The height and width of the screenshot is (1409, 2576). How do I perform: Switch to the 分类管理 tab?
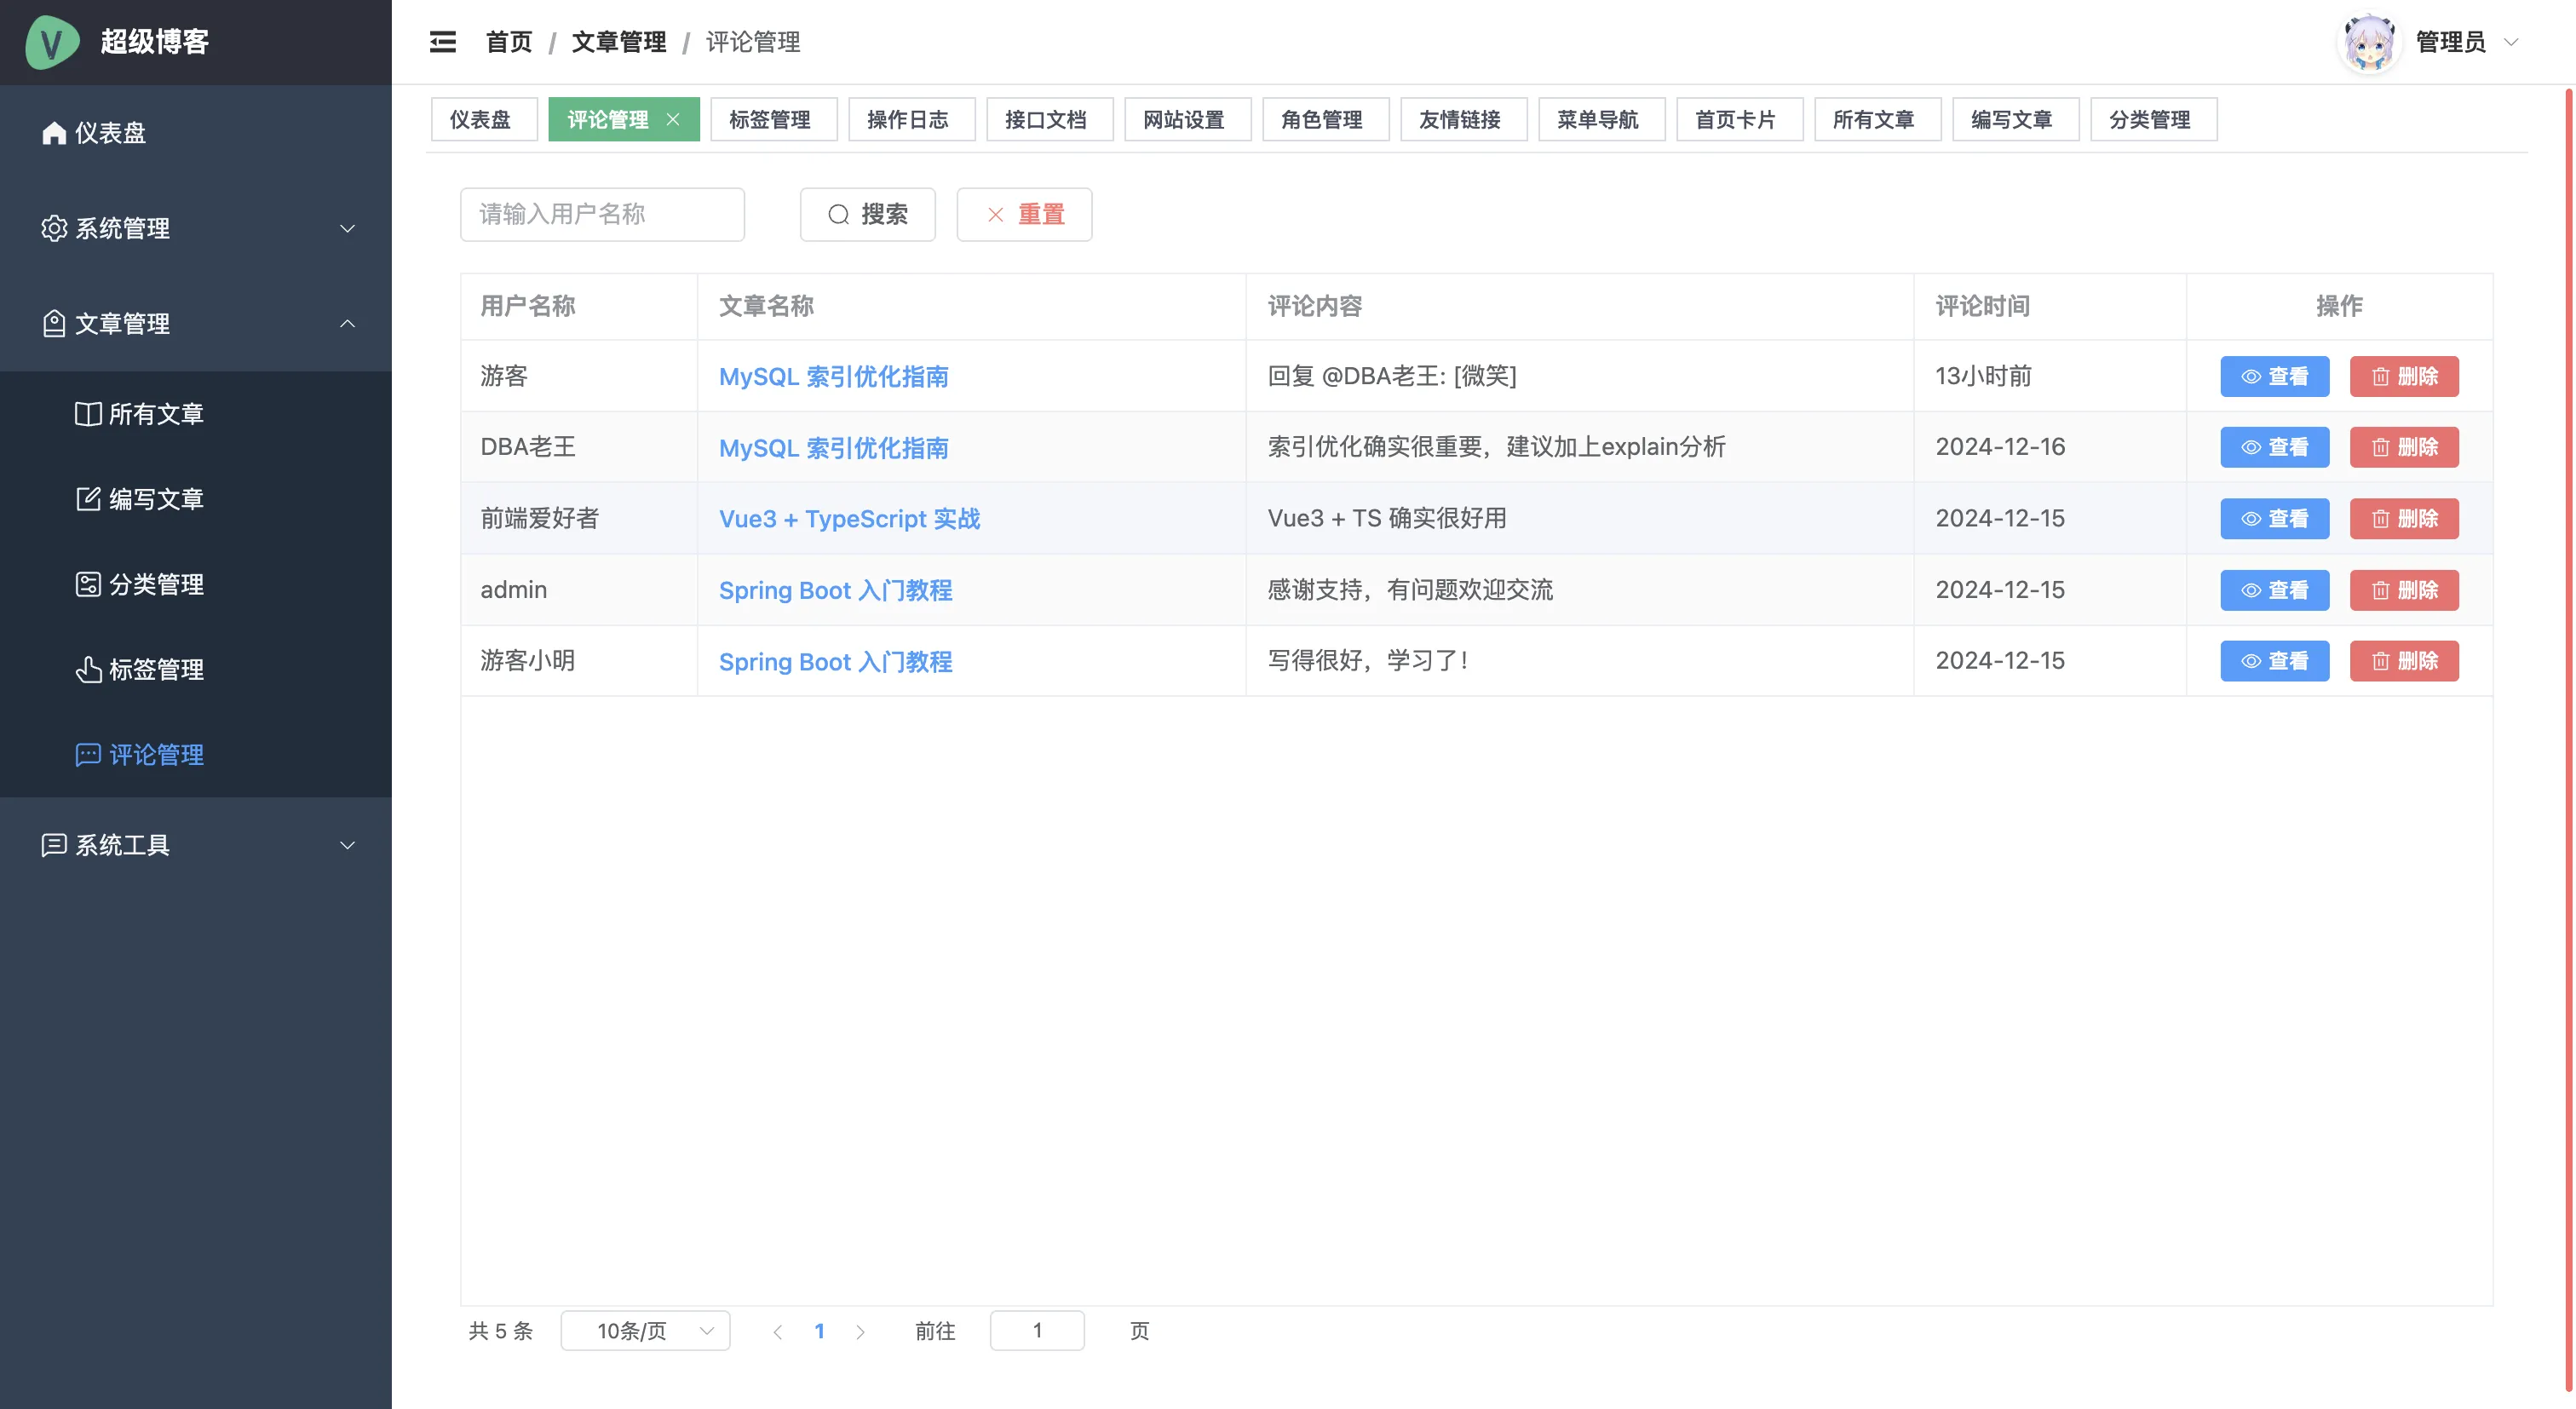tap(2154, 119)
